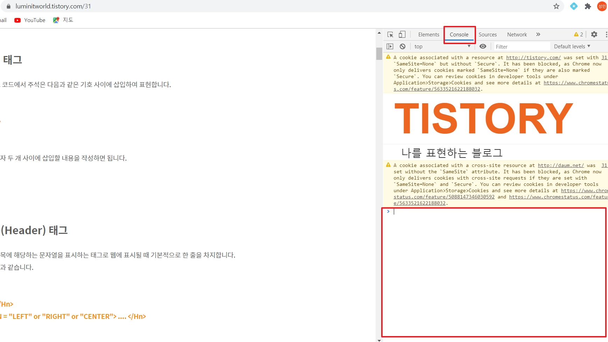
Task: Click the console input prompt
Action: [497, 211]
